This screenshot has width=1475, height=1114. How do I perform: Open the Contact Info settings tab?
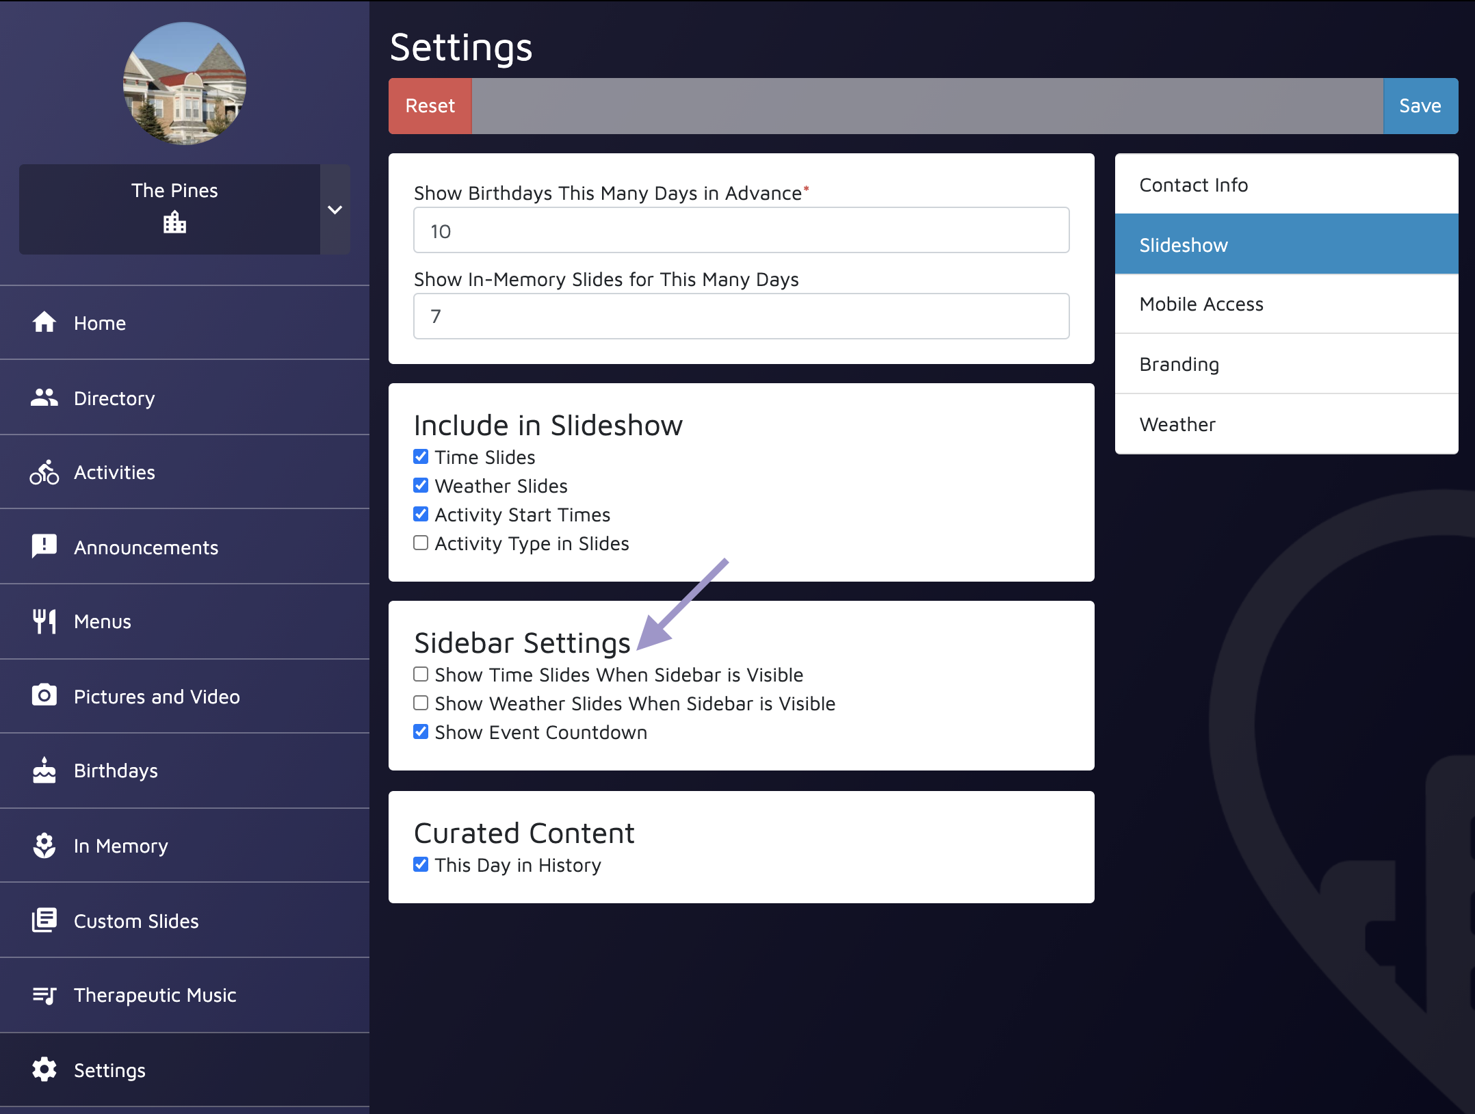1286,184
